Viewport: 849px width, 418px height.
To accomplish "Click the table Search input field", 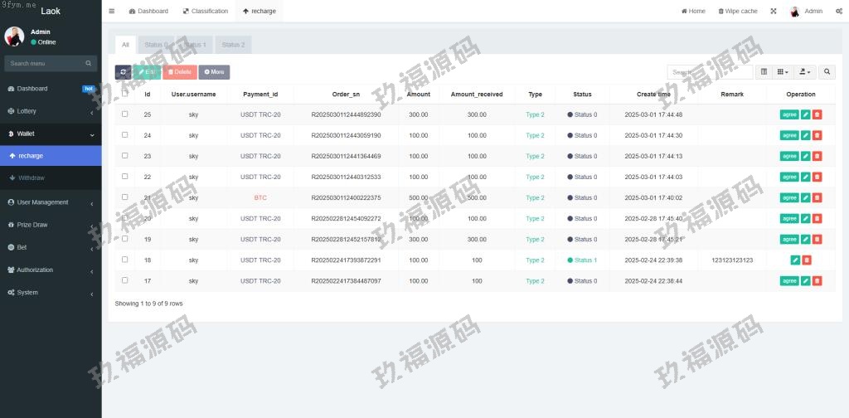I will pos(709,72).
